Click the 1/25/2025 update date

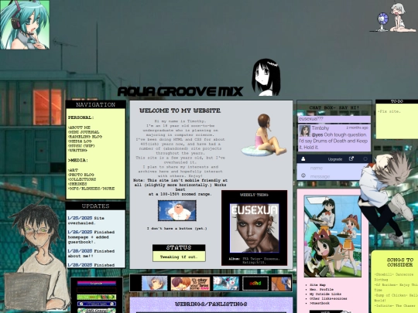pyautogui.click(x=80, y=218)
